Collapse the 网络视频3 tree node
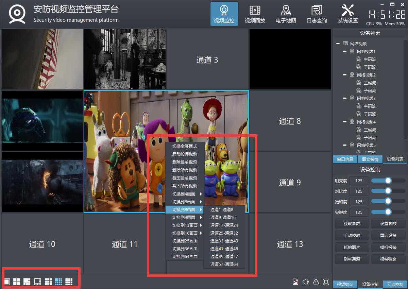Image resolution: width=408 pixels, height=289 pixels. 345,98
